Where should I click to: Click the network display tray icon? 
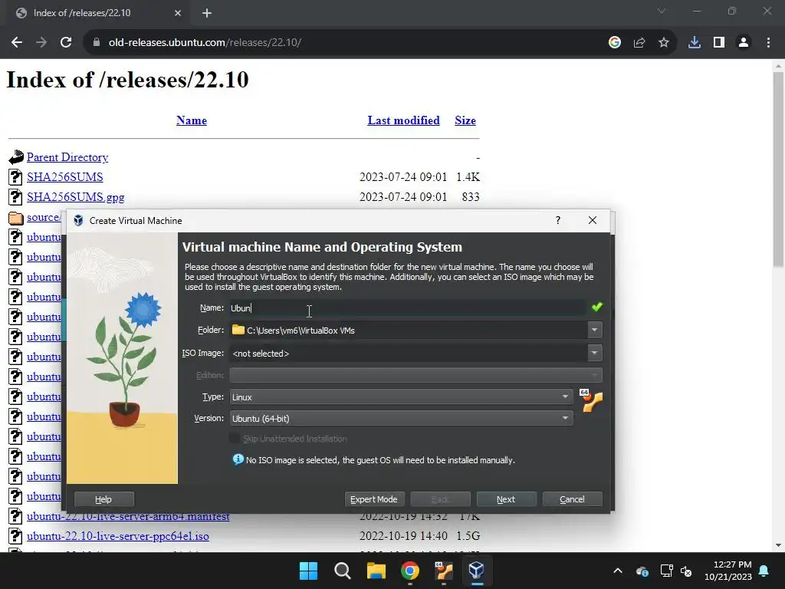666,571
